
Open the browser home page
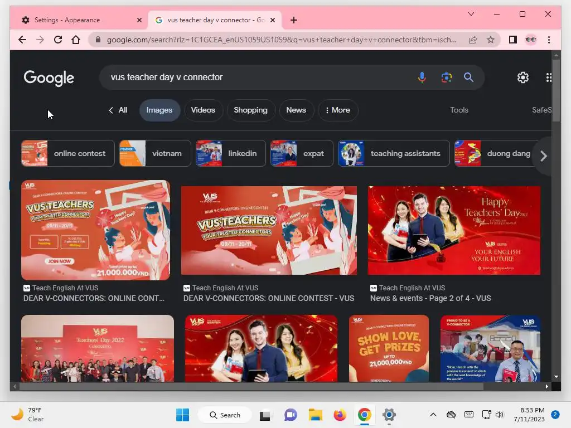pos(76,40)
